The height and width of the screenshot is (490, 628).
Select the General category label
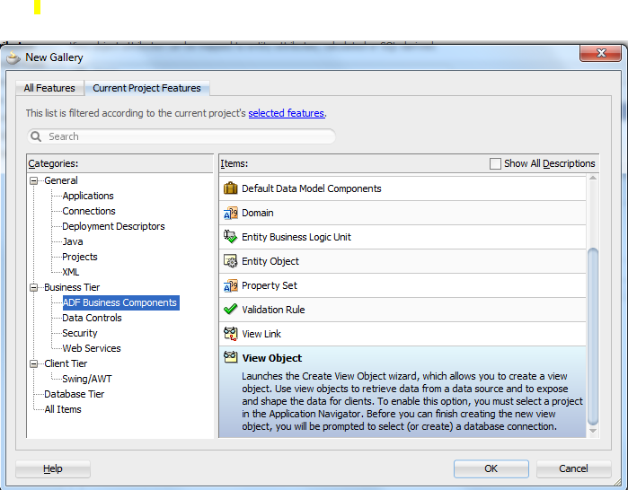coord(61,180)
